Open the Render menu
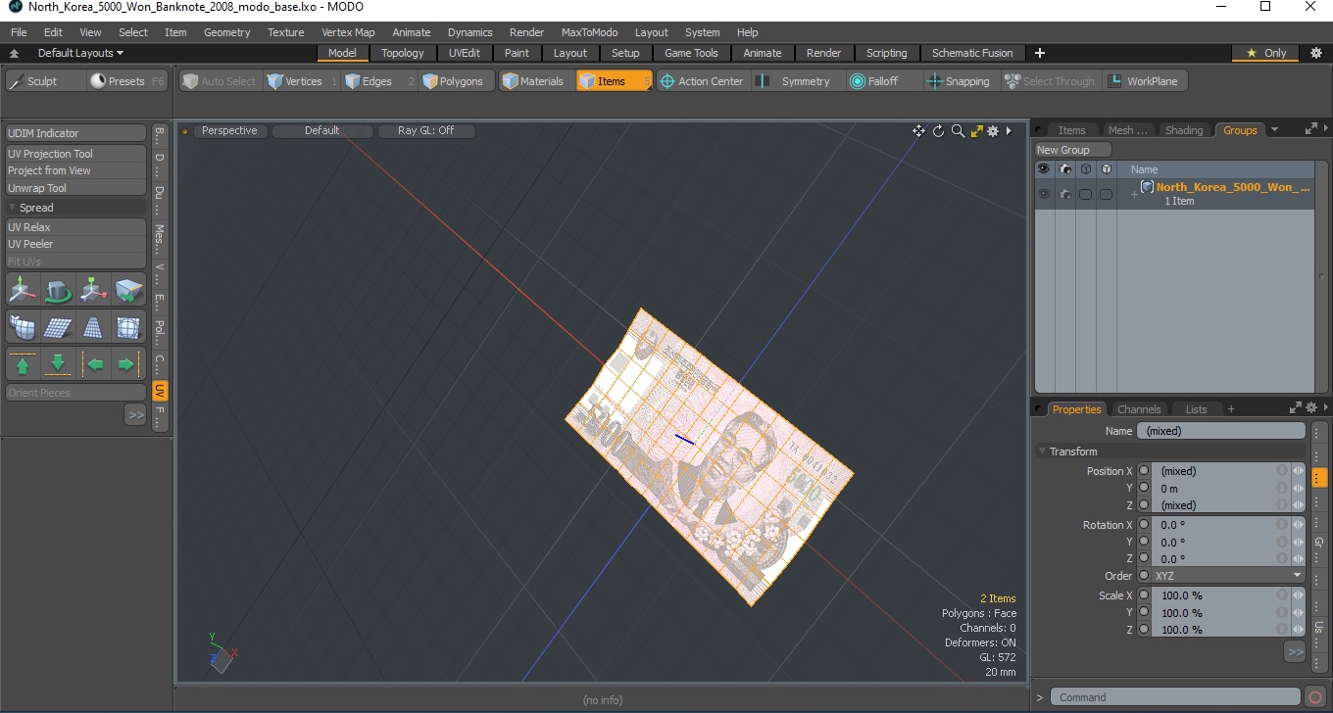 click(526, 32)
